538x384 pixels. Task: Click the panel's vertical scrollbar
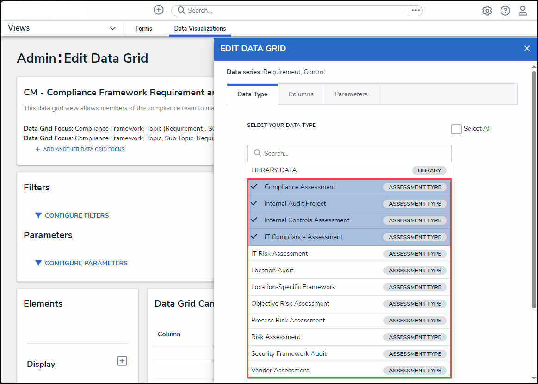[x=534, y=185]
